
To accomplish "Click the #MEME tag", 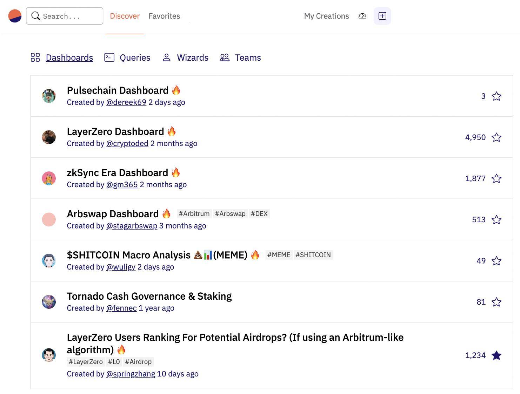I will point(279,255).
